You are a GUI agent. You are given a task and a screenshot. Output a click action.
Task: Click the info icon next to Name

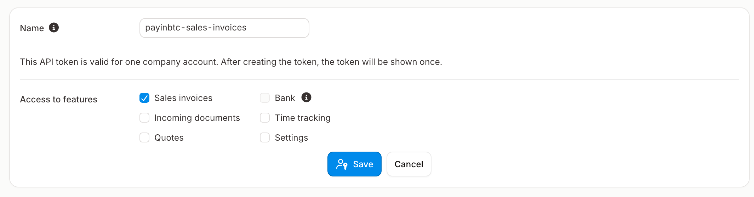54,28
